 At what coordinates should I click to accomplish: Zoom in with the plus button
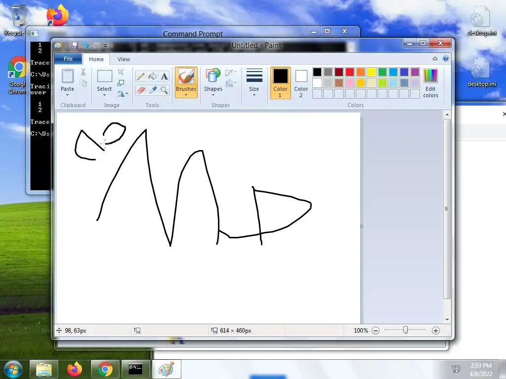pyautogui.click(x=436, y=330)
